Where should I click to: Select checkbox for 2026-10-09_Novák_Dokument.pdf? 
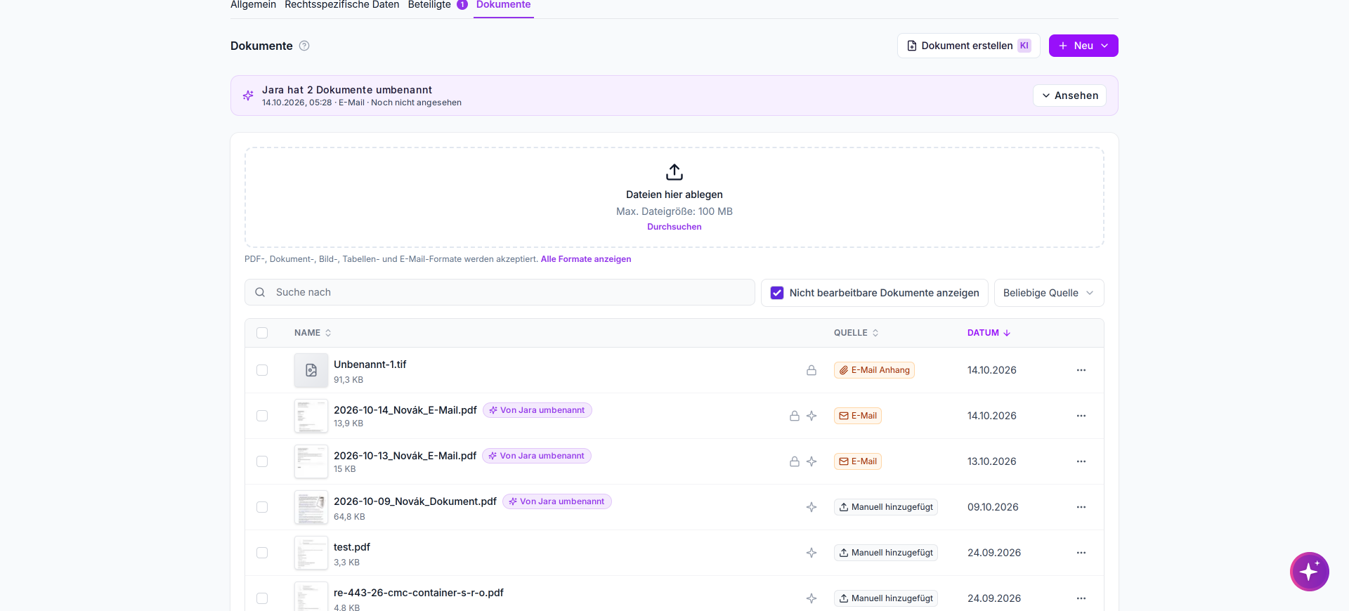[x=262, y=507]
